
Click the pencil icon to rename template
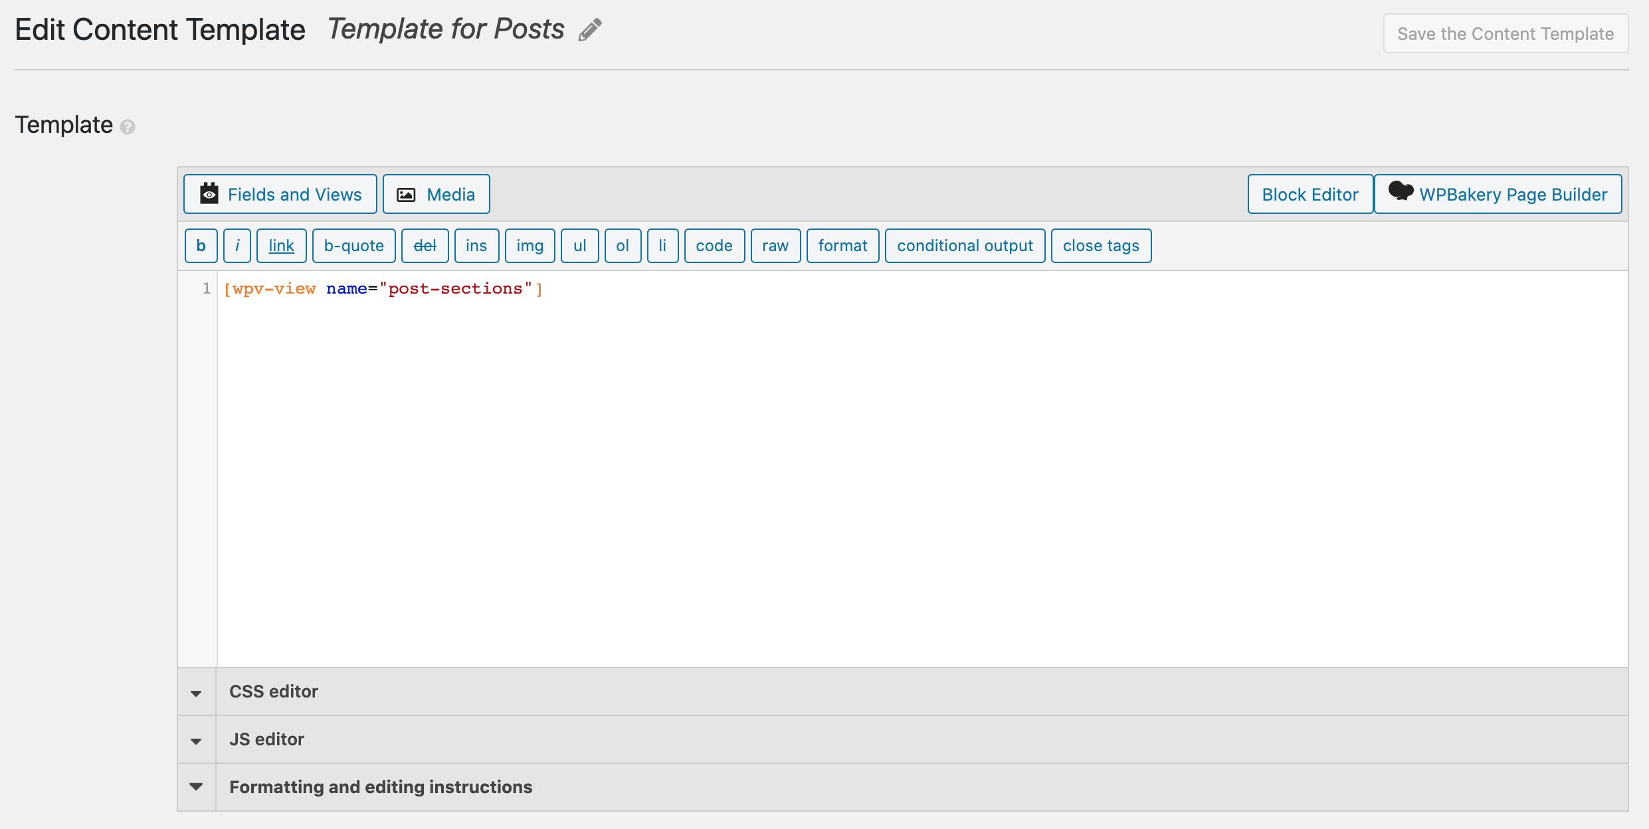(x=590, y=30)
